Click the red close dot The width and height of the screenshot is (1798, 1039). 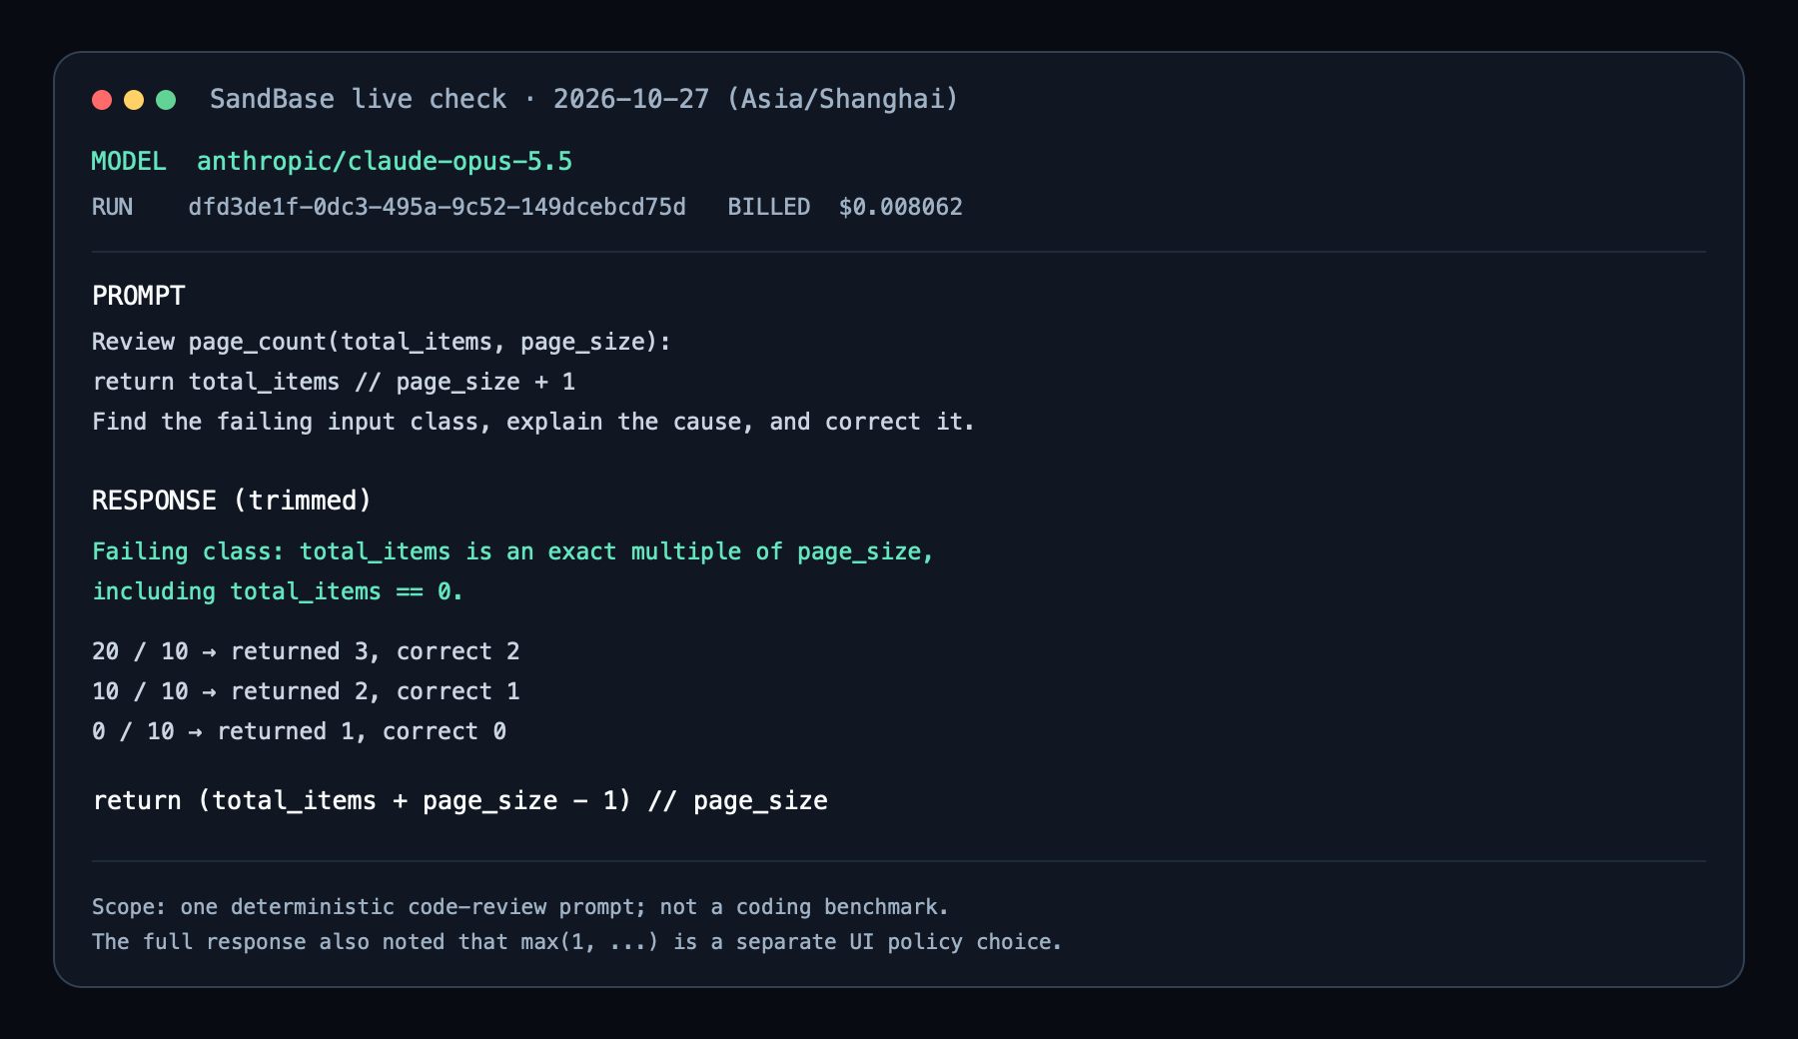pyautogui.click(x=102, y=100)
